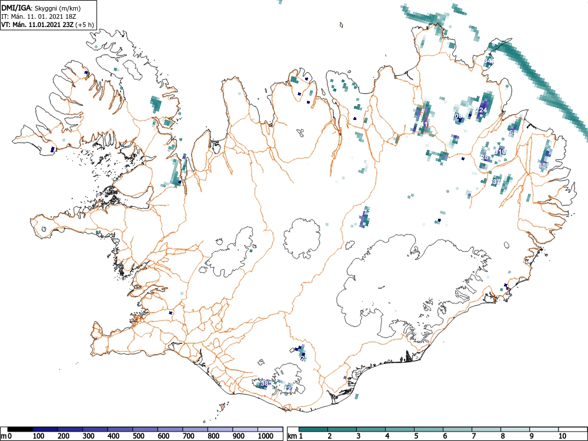588x441 pixels.
Task: Click the '38' visibility value near the south coast
Action: click(x=265, y=383)
